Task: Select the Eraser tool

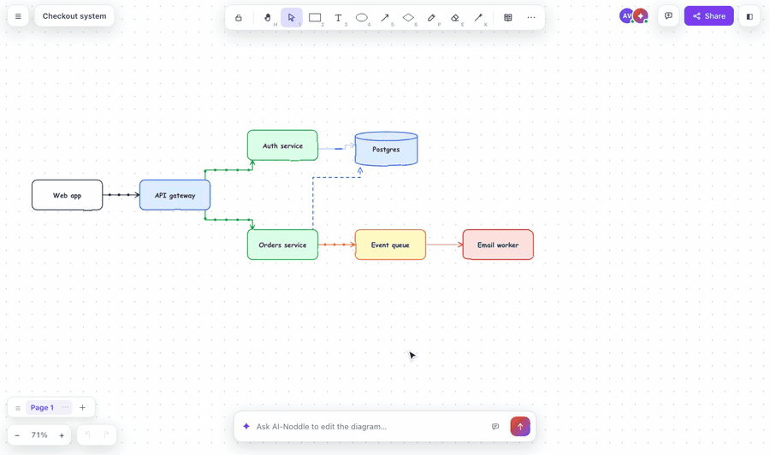Action: coord(455,18)
